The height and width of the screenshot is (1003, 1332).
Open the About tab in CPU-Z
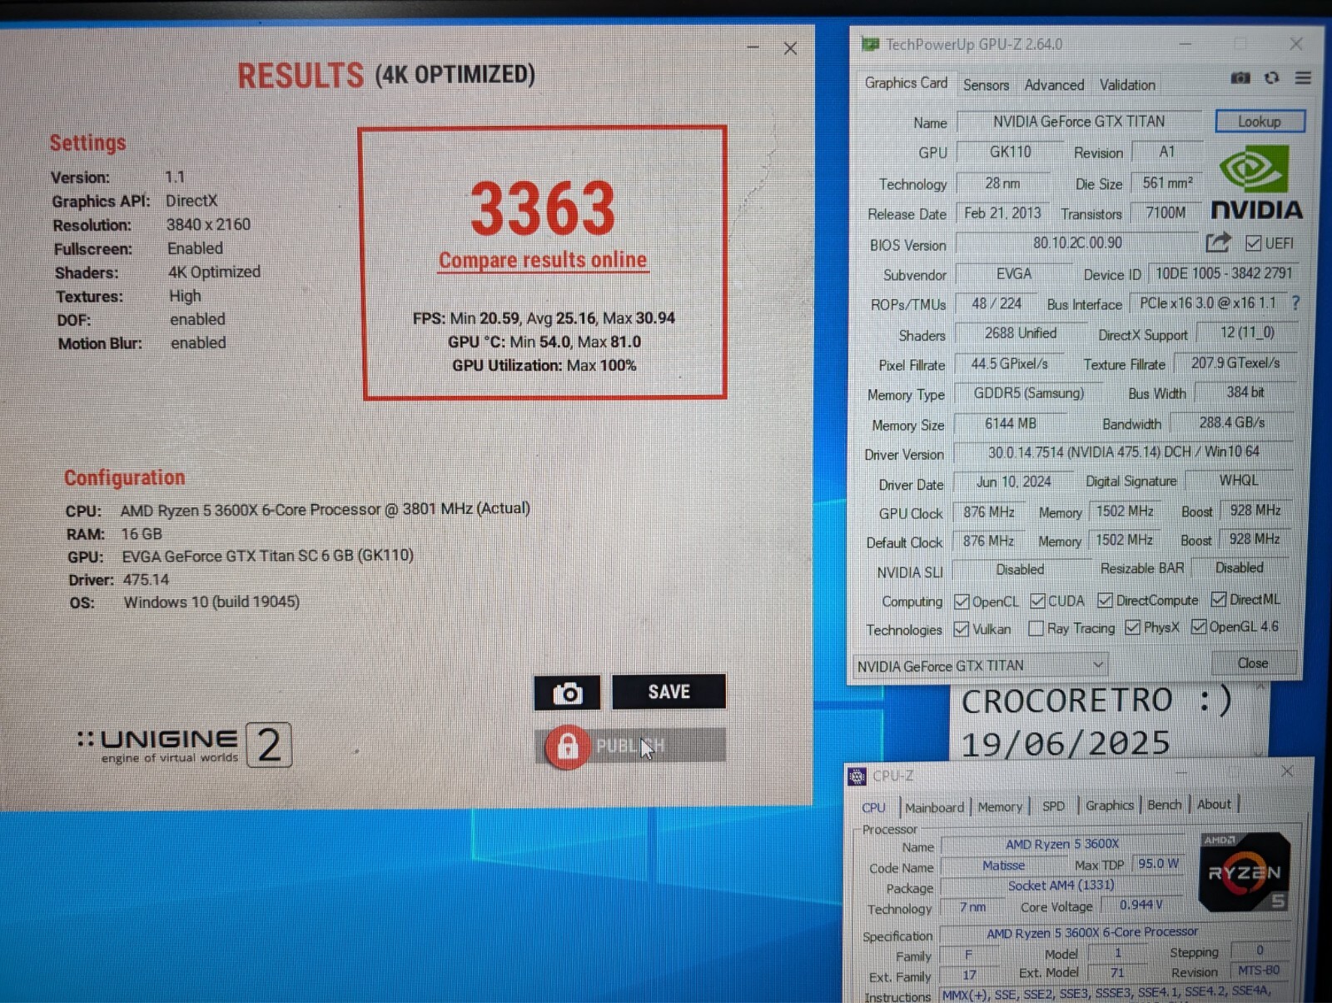coord(1214,804)
